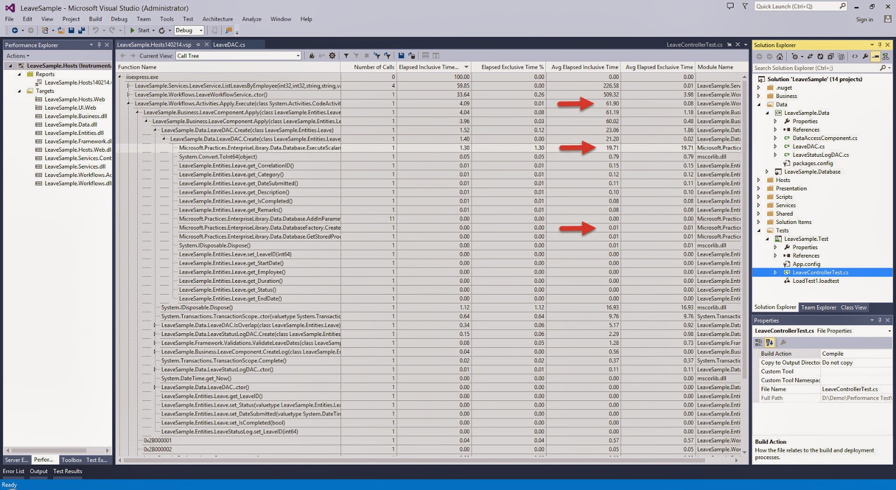
Task: Click the Save toolbar icon
Action: [71, 30]
